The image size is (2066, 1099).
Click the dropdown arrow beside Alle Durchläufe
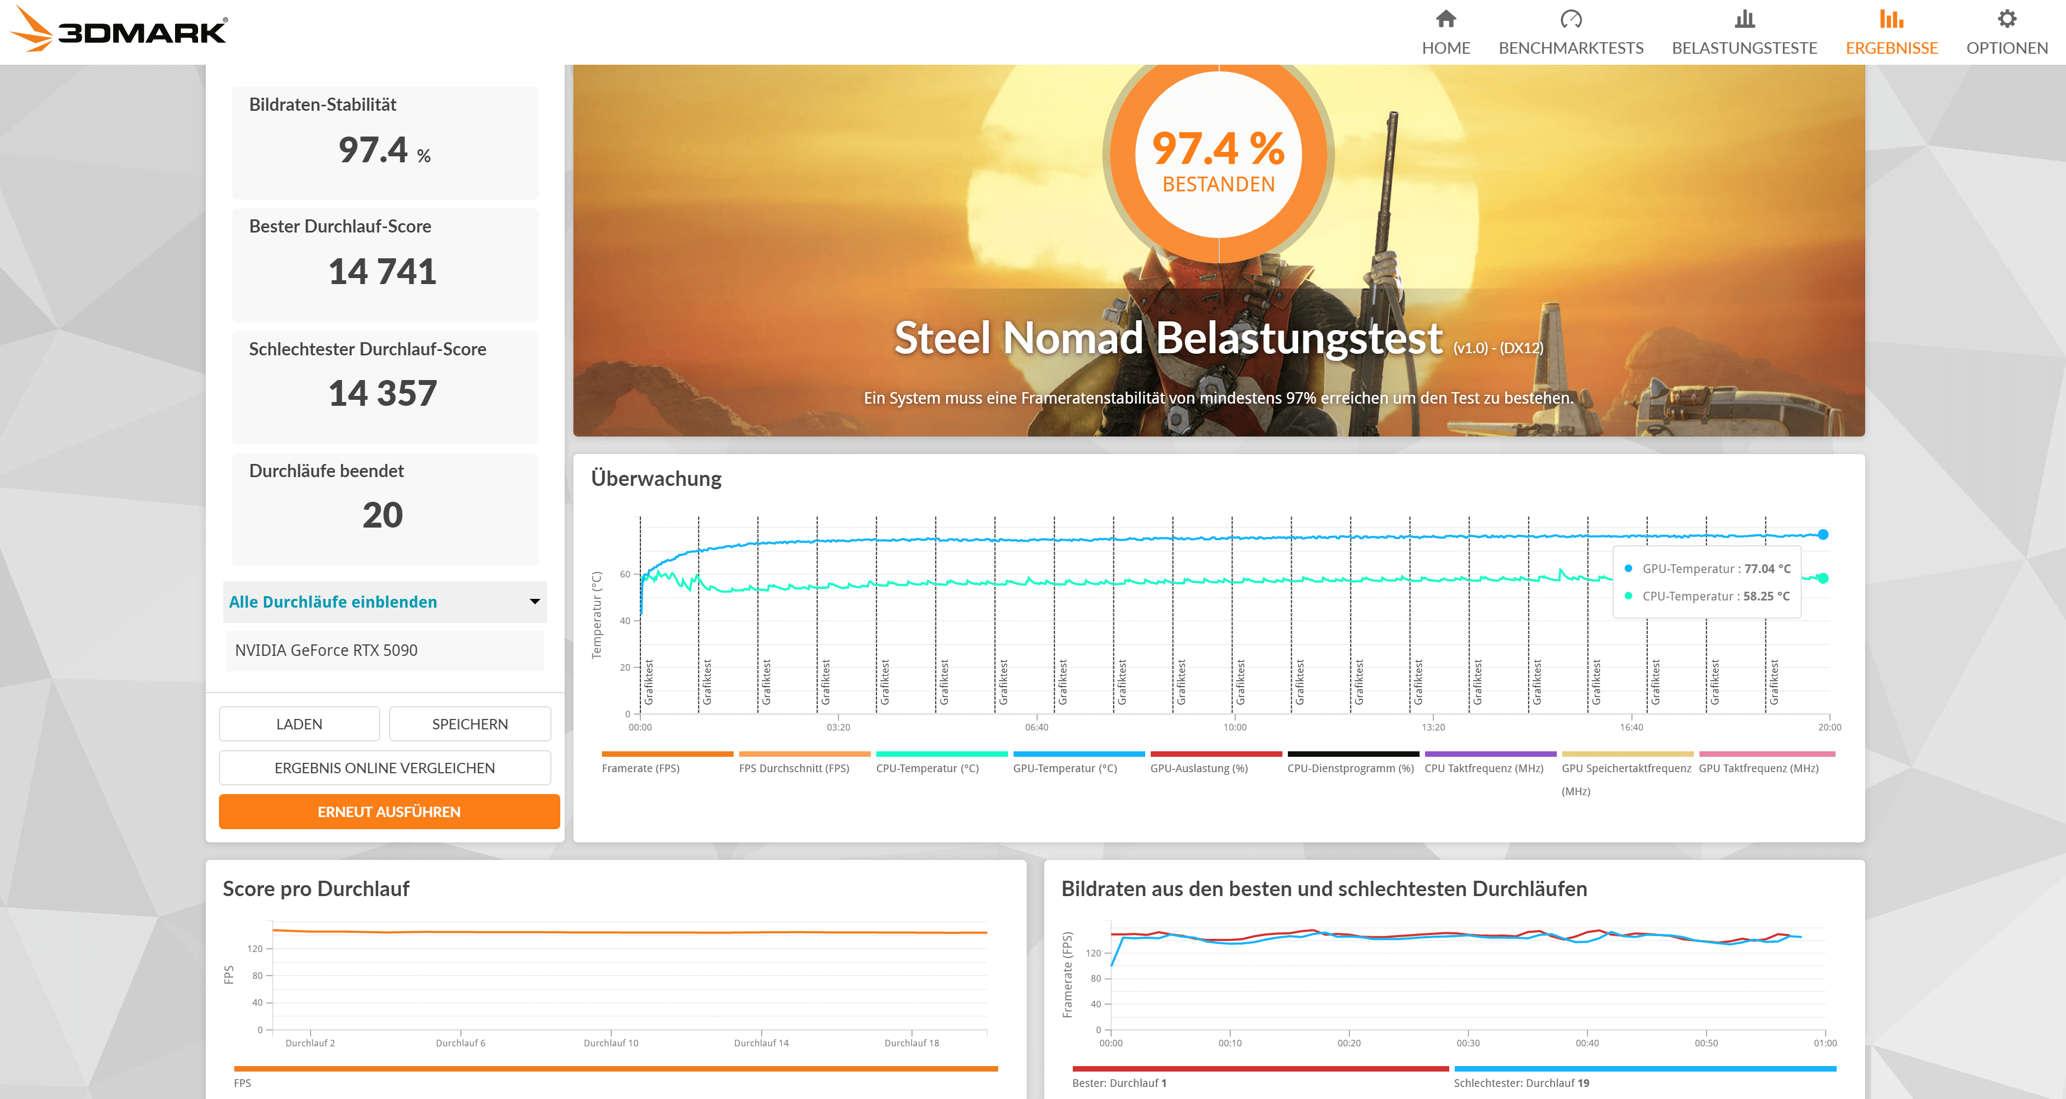[534, 601]
